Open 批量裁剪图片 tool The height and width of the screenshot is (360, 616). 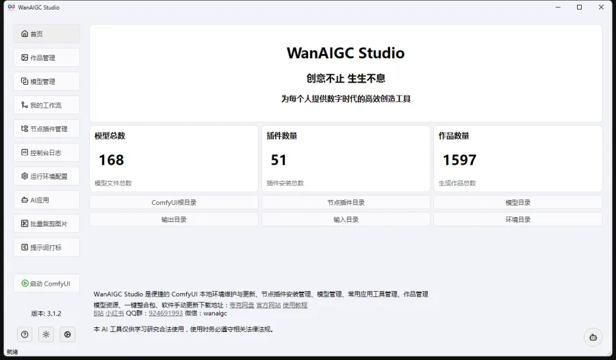click(x=47, y=223)
